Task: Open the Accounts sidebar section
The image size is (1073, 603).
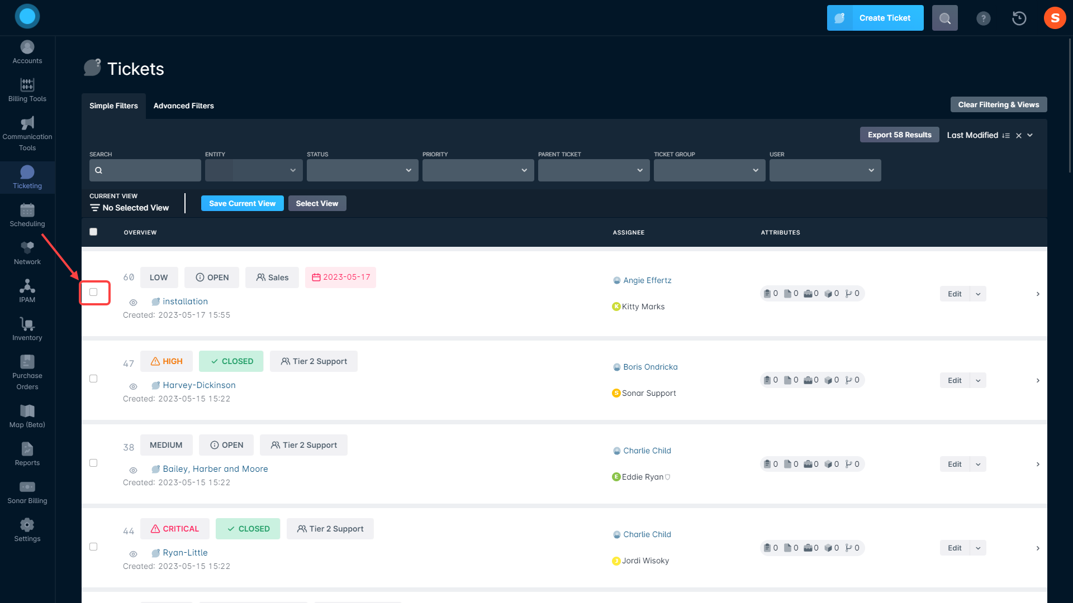Action: click(x=27, y=52)
